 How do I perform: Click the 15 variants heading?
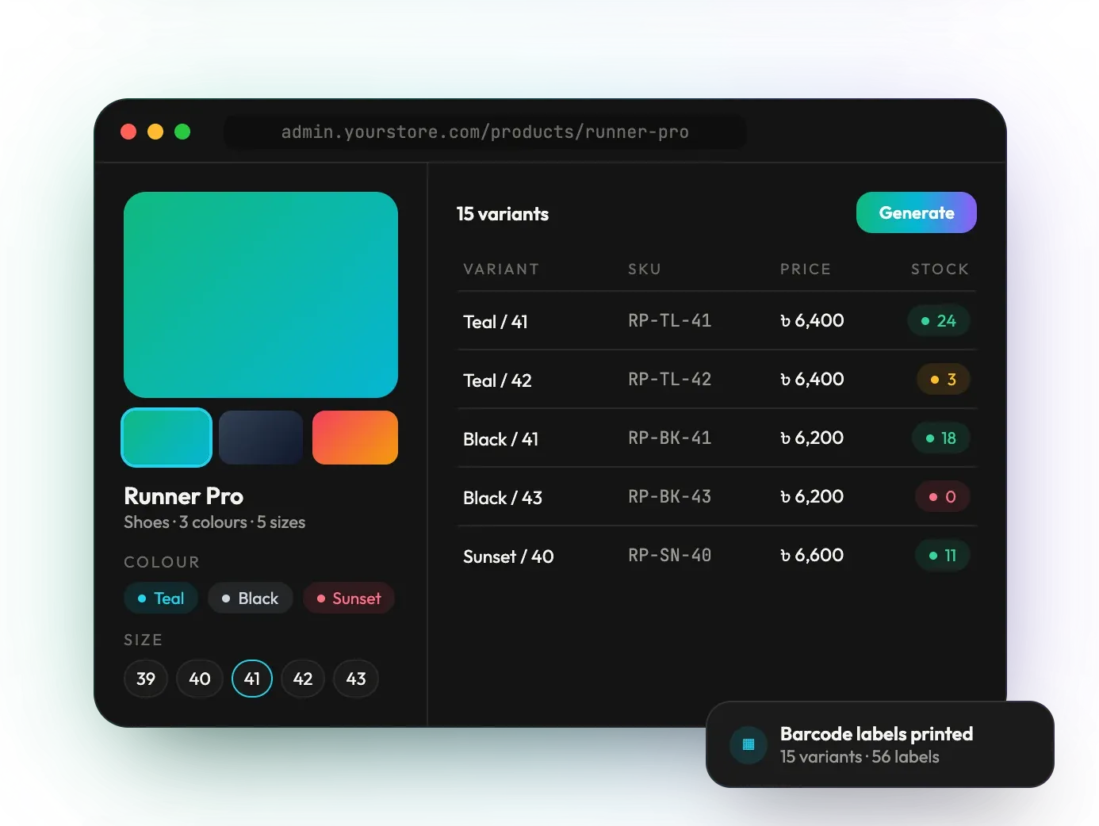click(x=503, y=214)
